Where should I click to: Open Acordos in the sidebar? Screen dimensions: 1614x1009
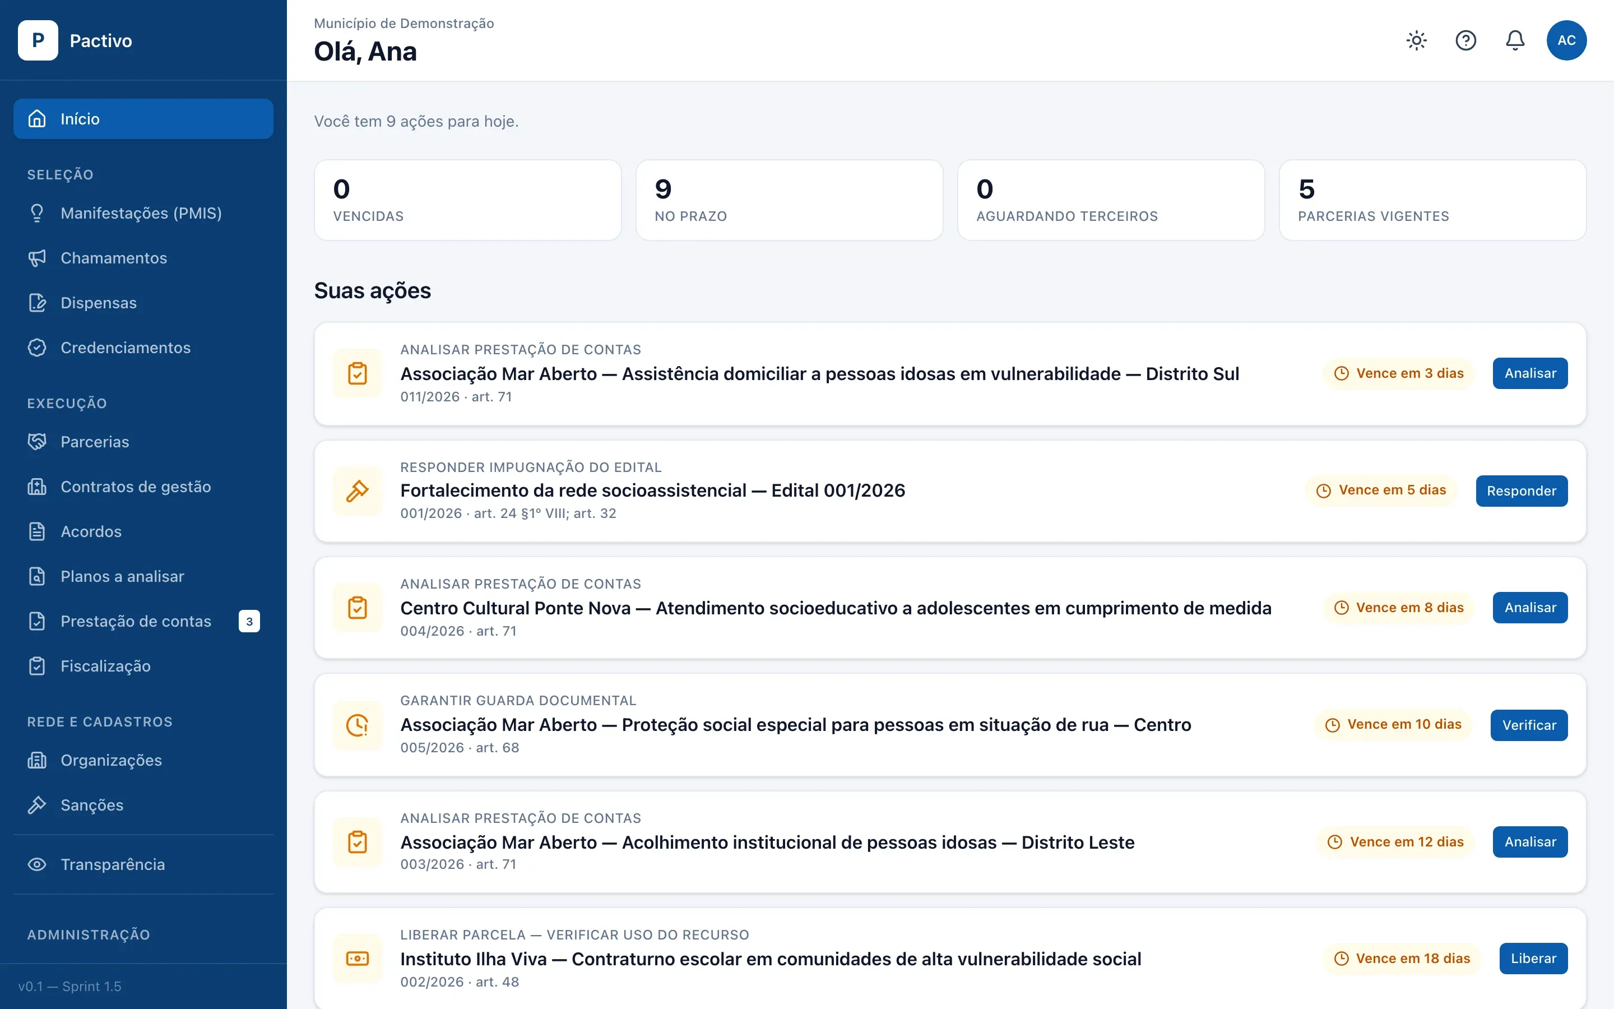pyautogui.click(x=143, y=531)
